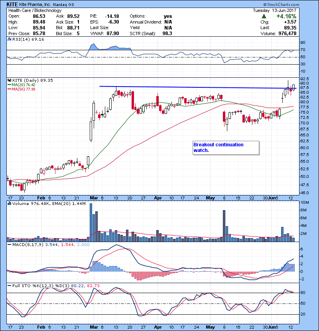Click the MACD signal value 1.544

click(67, 245)
